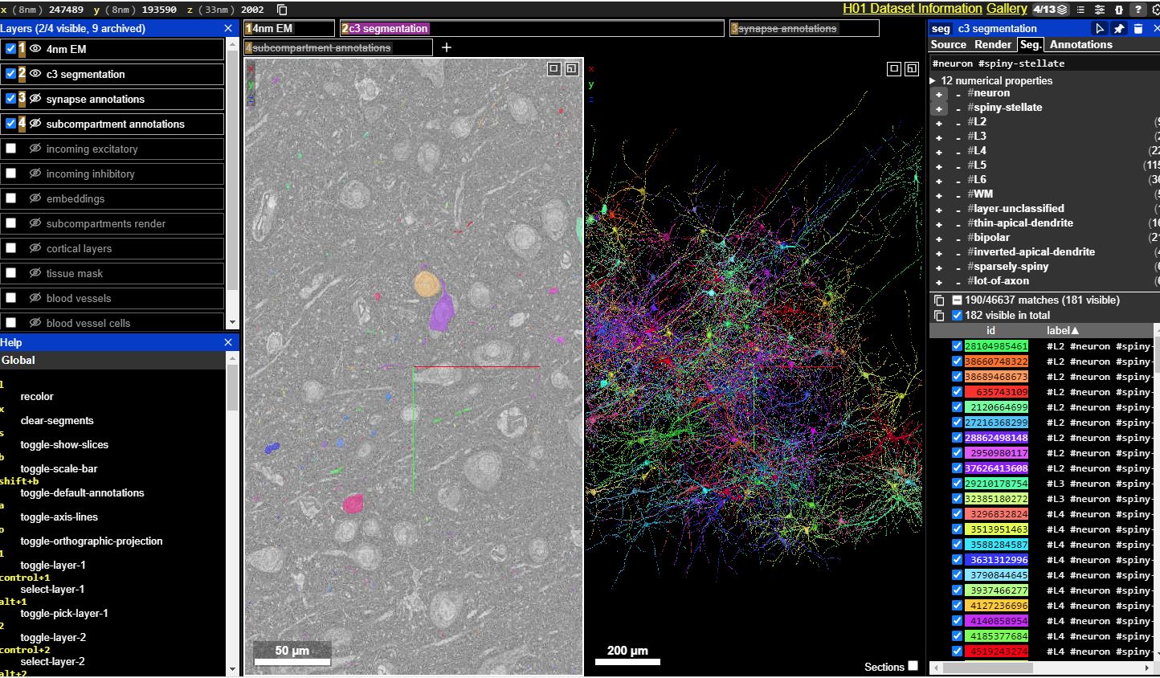
Task: Click the pin icon in segmentation panel
Action: [x=1119, y=28]
